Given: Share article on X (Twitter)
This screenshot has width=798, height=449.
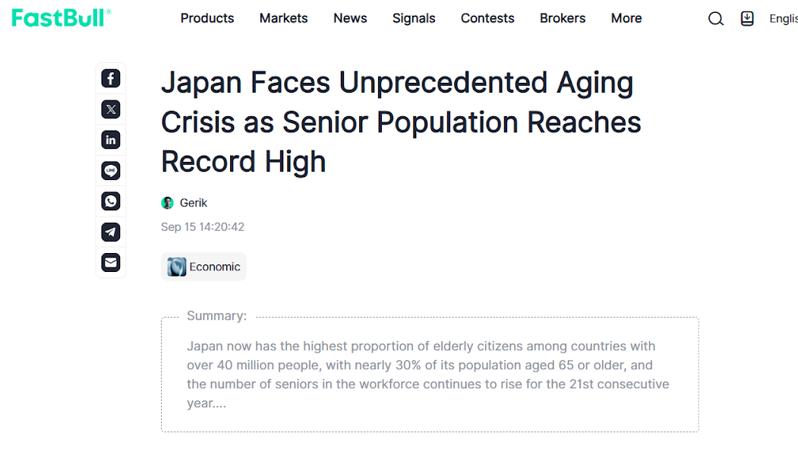Looking at the screenshot, I should coord(111,109).
